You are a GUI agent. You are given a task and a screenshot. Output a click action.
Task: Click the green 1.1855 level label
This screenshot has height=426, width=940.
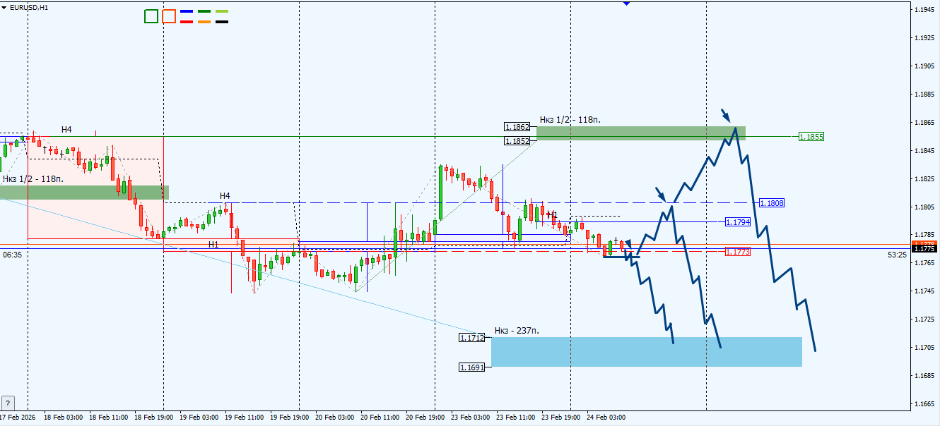[811, 136]
